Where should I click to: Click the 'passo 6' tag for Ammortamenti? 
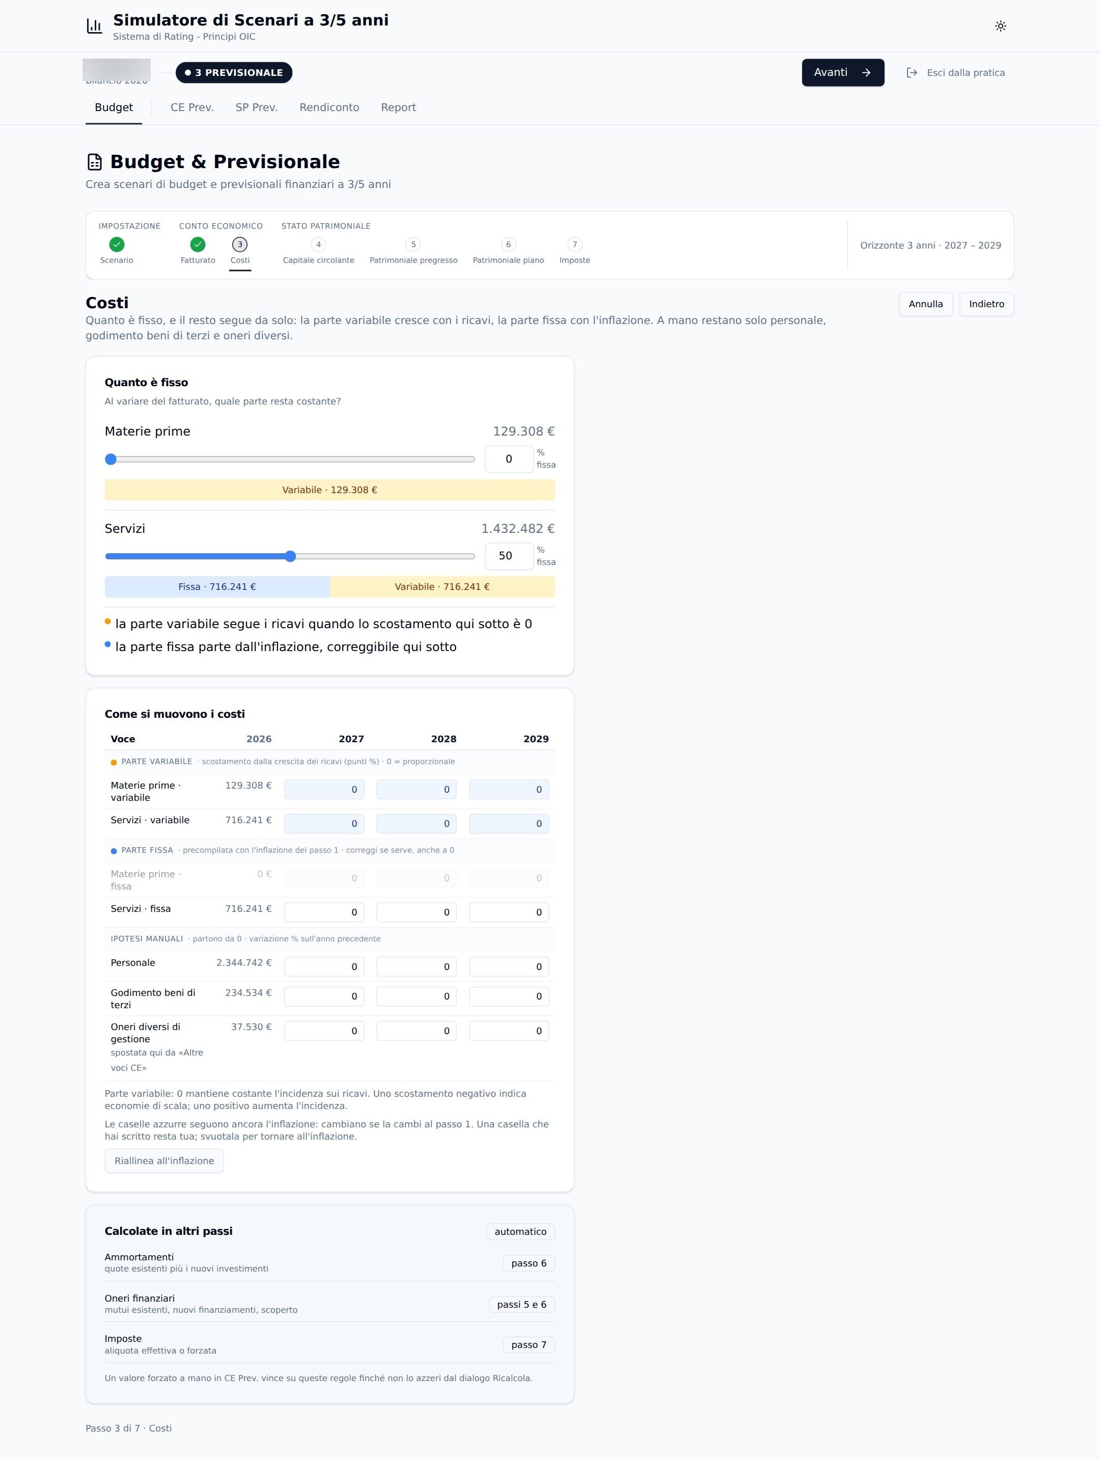529,1263
